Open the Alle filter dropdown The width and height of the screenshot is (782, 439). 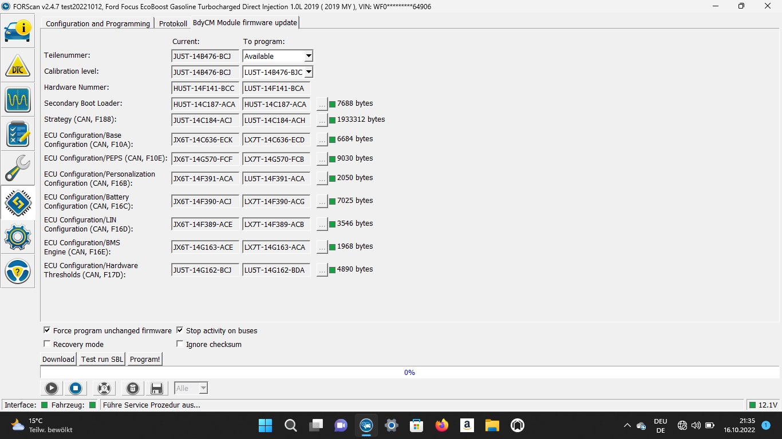tap(203, 389)
